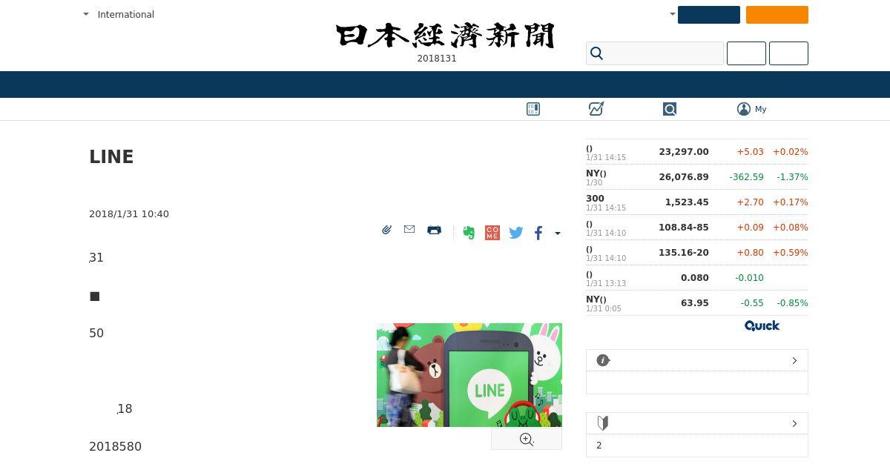890x467 pixels.
Task: Click second outlined button next to search
Action: 788,53
